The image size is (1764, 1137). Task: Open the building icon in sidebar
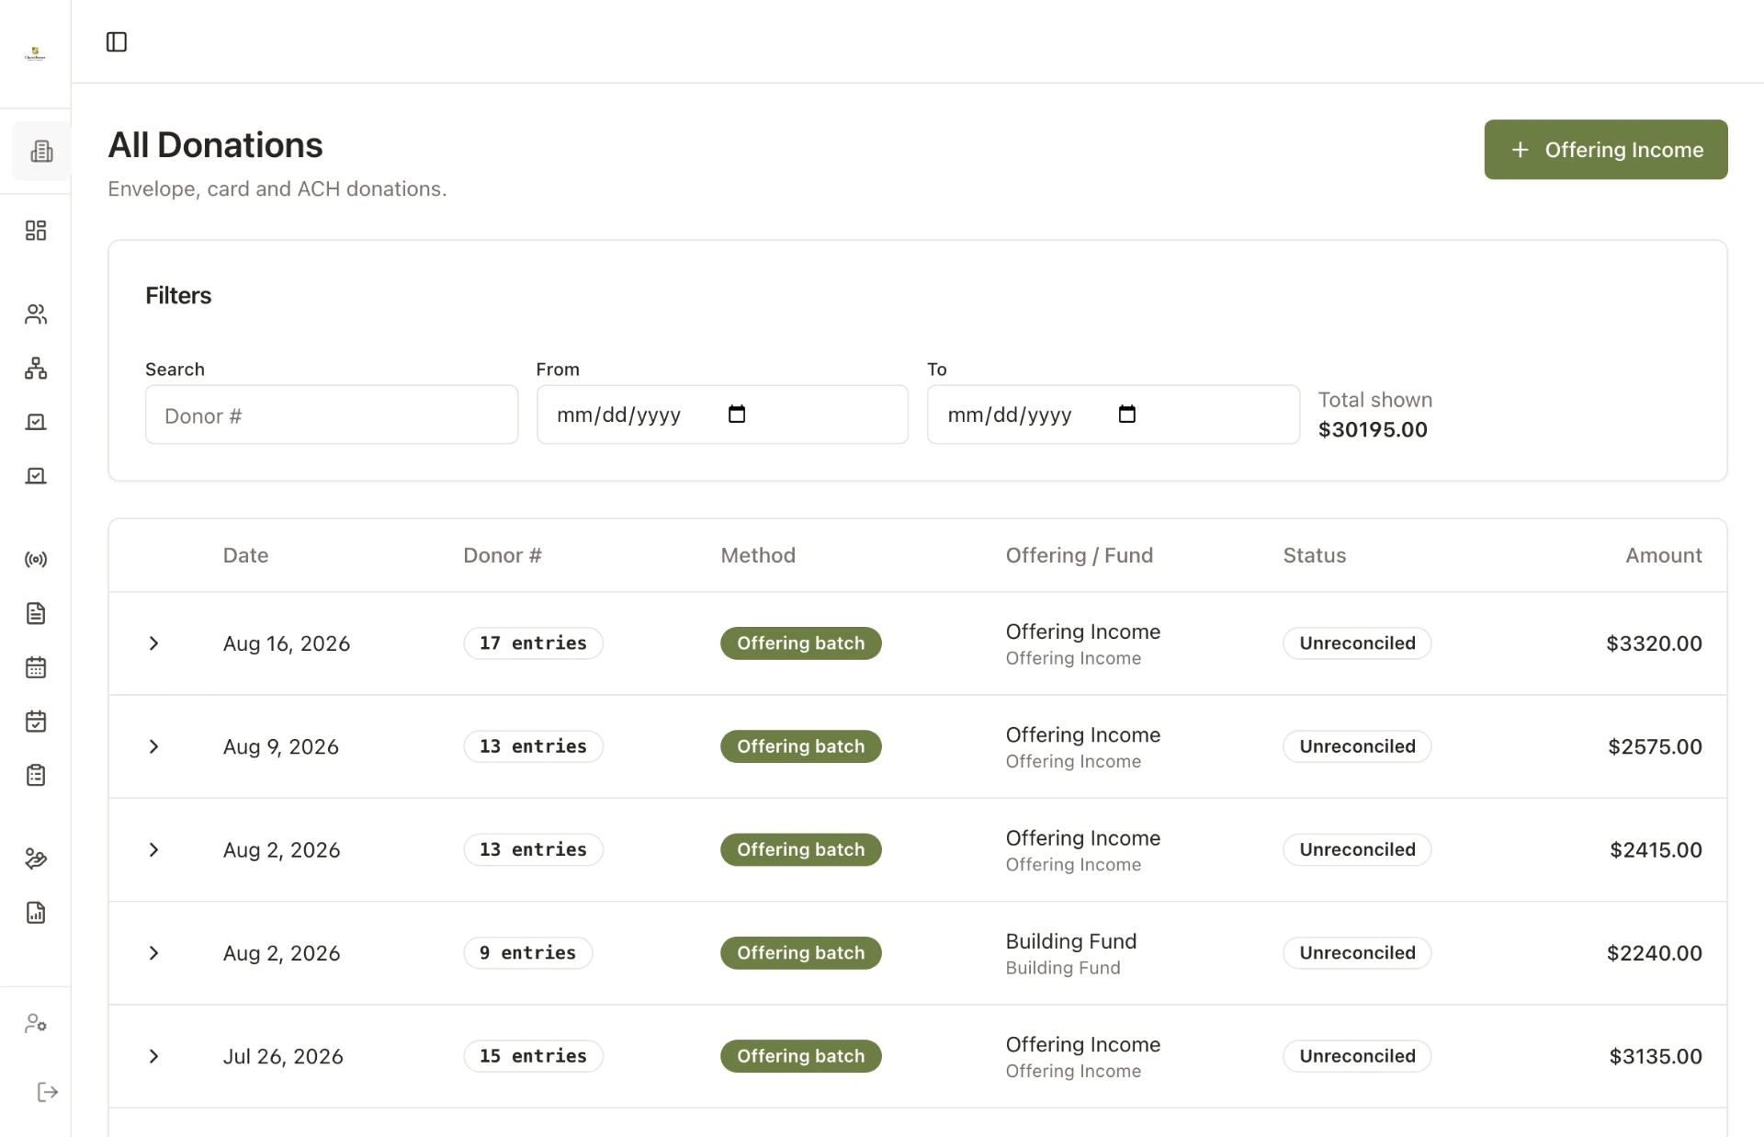click(41, 151)
